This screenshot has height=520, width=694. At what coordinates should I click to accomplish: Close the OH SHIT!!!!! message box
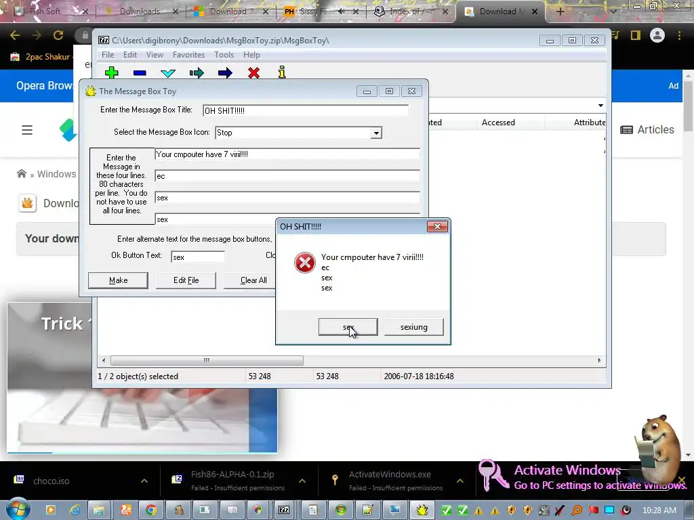point(437,226)
